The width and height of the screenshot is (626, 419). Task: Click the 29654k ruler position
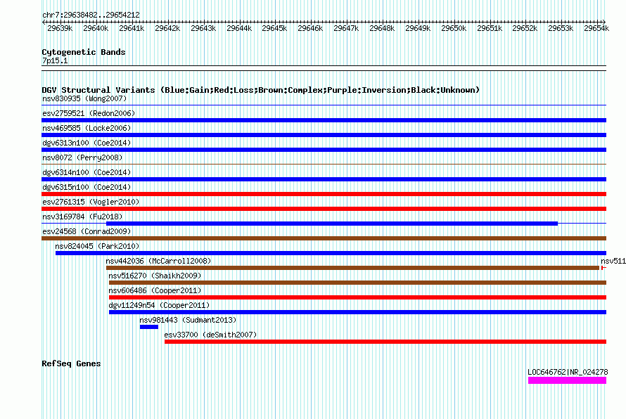(596, 28)
